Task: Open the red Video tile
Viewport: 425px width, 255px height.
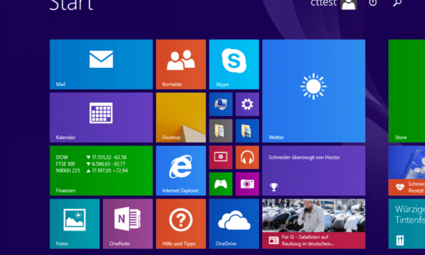Action: pyautogui.click(x=220, y=157)
